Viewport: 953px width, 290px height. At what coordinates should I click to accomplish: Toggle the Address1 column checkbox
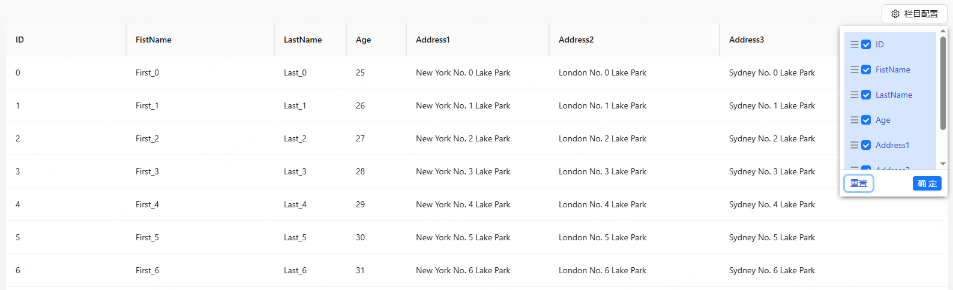click(x=866, y=145)
